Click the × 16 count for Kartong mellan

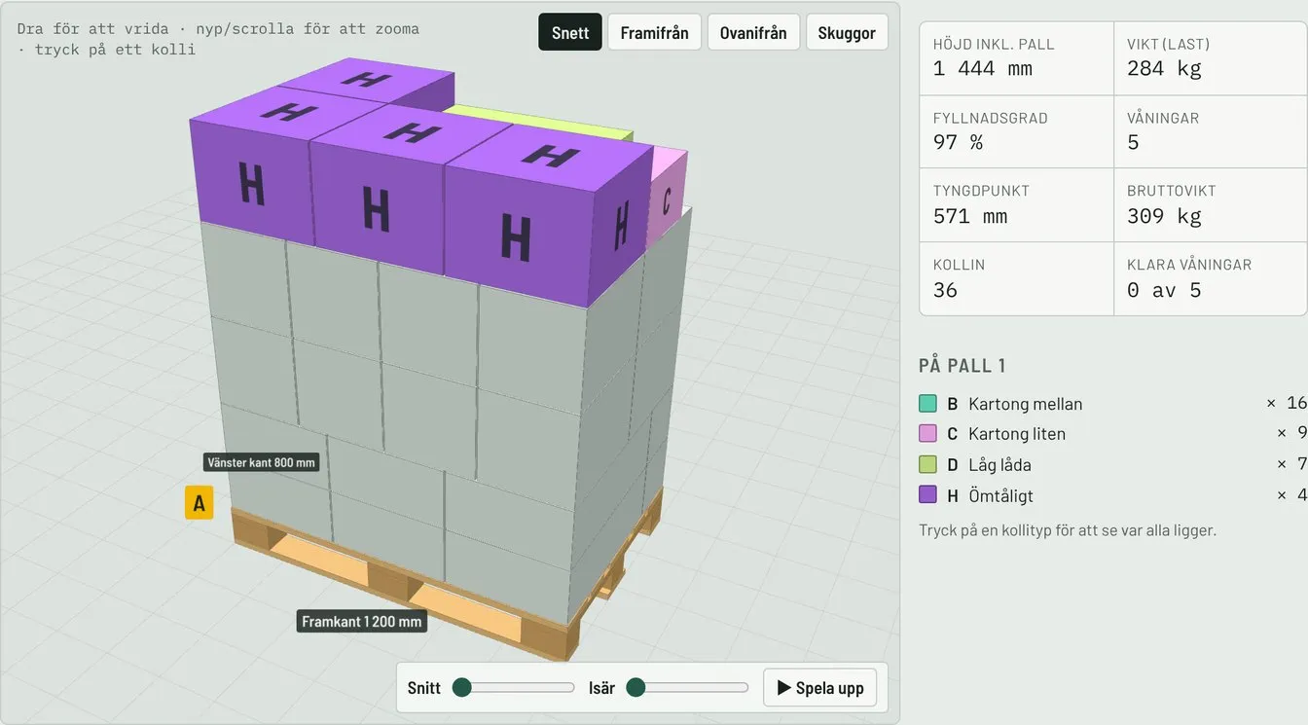click(x=1287, y=403)
